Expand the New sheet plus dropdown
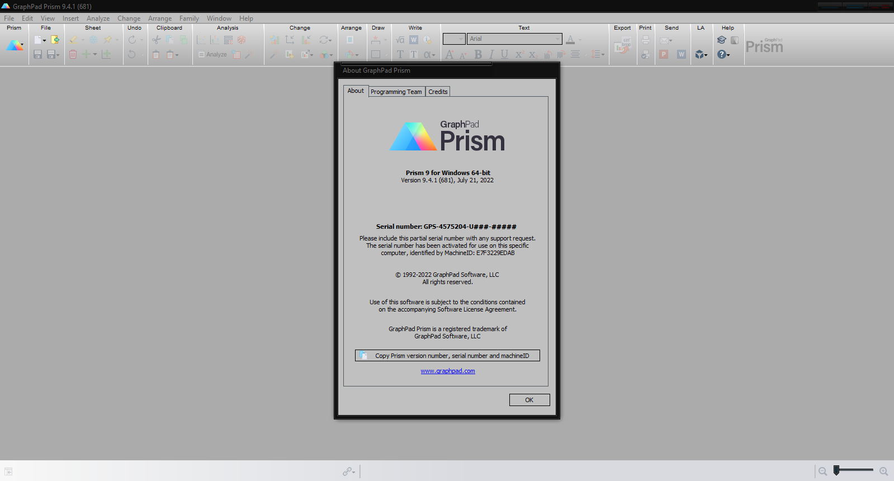This screenshot has width=894, height=481. coord(95,55)
